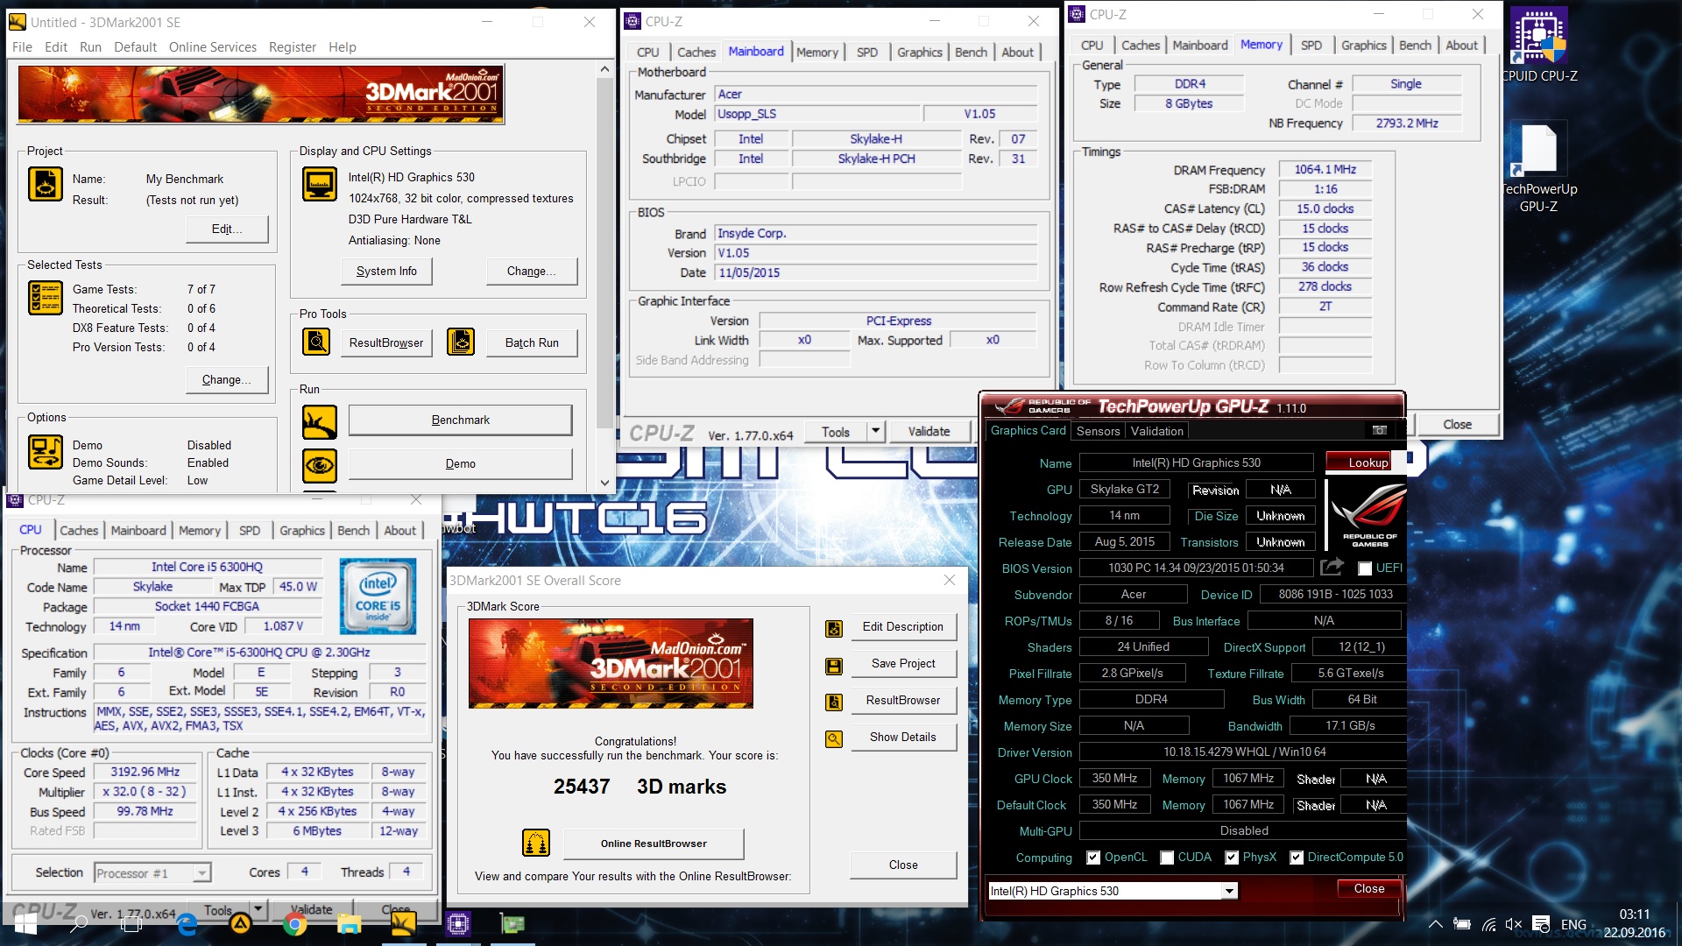The image size is (1682, 946).
Task: Toggle the PhysX checkbox
Action: click(x=1231, y=858)
